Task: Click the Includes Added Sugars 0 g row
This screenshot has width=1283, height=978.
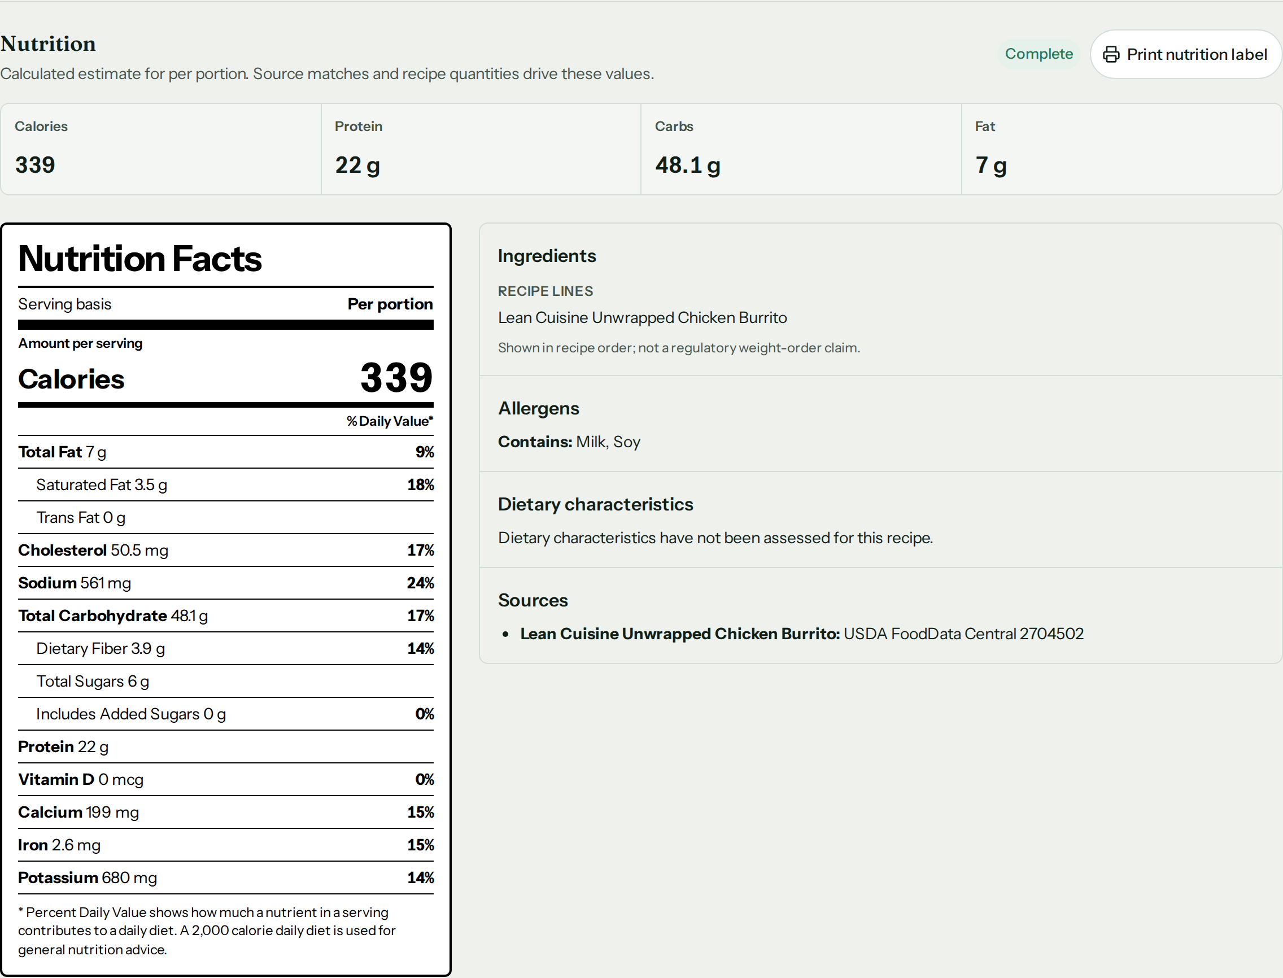Action: click(x=226, y=713)
